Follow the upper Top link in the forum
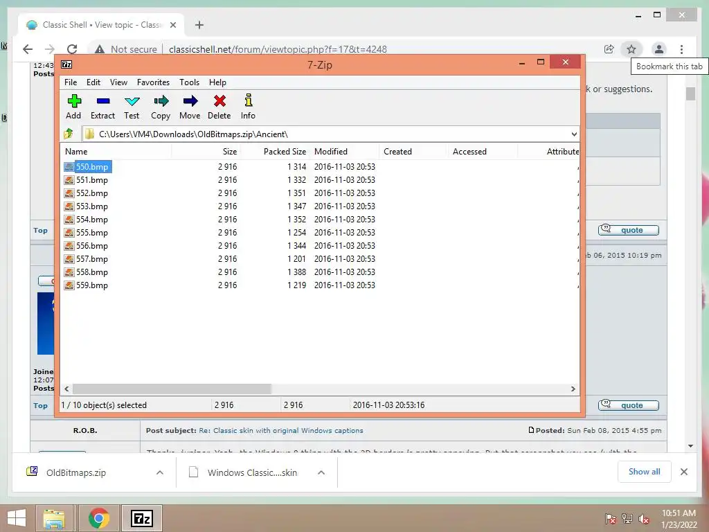Viewport: 709px width, 532px height. coord(40,230)
